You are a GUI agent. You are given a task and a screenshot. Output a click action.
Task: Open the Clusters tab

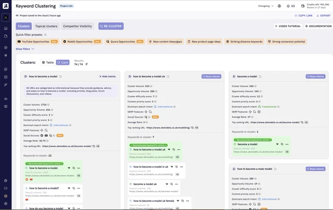click(24, 26)
